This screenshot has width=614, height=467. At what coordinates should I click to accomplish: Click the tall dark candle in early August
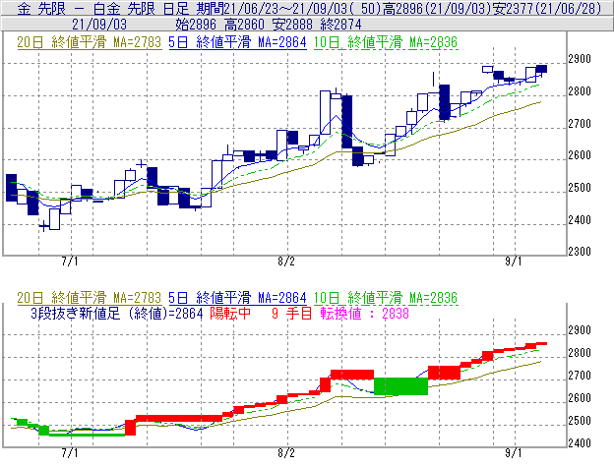[x=347, y=122]
